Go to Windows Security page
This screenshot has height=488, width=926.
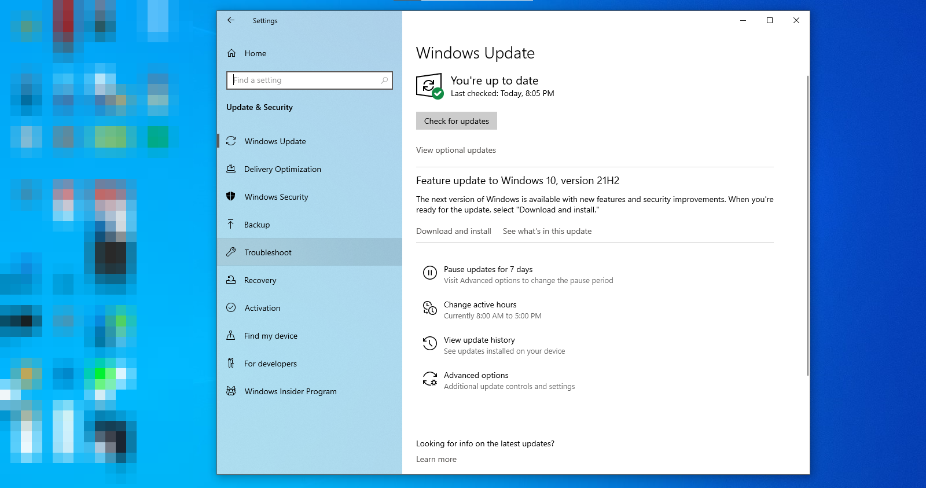[x=310, y=197]
